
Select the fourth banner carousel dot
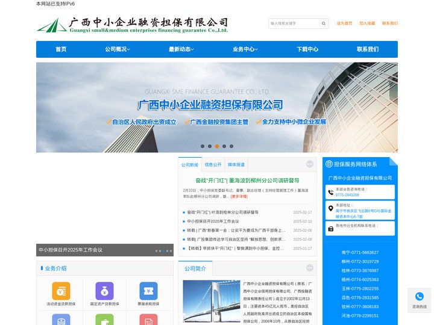tap(224, 146)
